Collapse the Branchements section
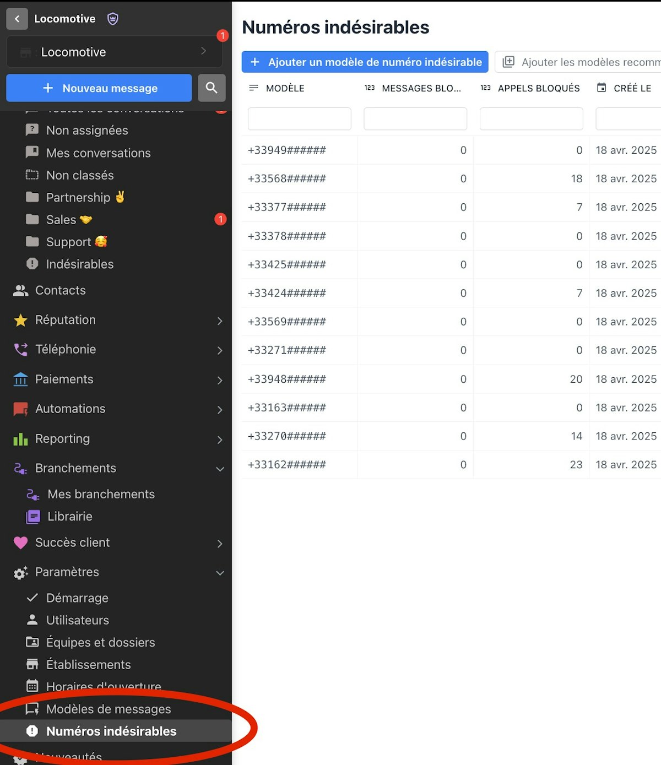 [x=220, y=469]
